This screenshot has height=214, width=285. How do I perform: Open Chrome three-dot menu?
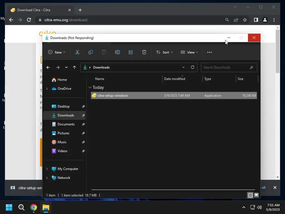tap(274, 20)
